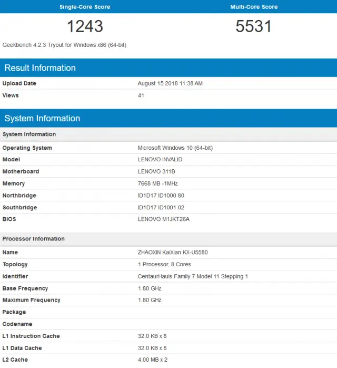Click the processor Name label
The image size is (337, 368).
click(x=10, y=253)
